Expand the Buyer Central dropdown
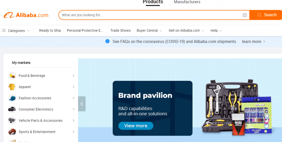282x142 pixels. 149,31
